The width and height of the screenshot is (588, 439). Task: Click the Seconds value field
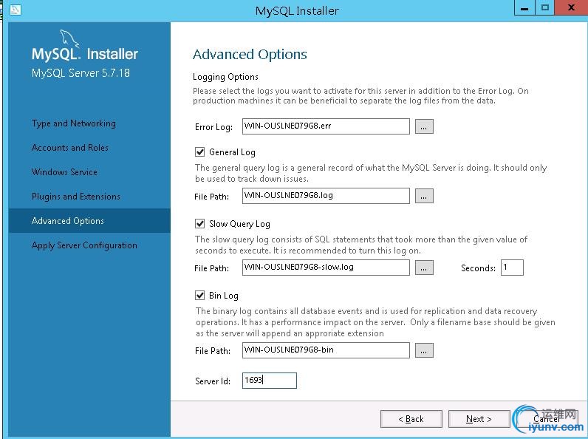[512, 268]
